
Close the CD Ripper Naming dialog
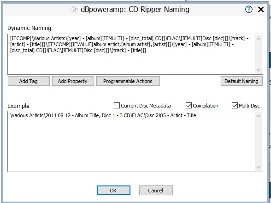click(261, 9)
